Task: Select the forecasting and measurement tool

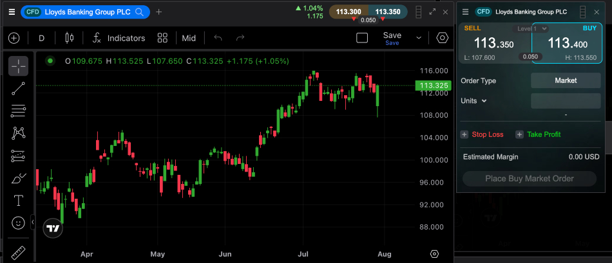Action: [x=18, y=156]
